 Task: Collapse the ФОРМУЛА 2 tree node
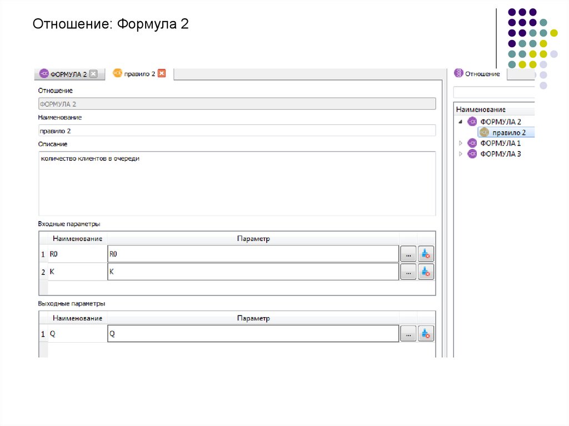tap(461, 122)
